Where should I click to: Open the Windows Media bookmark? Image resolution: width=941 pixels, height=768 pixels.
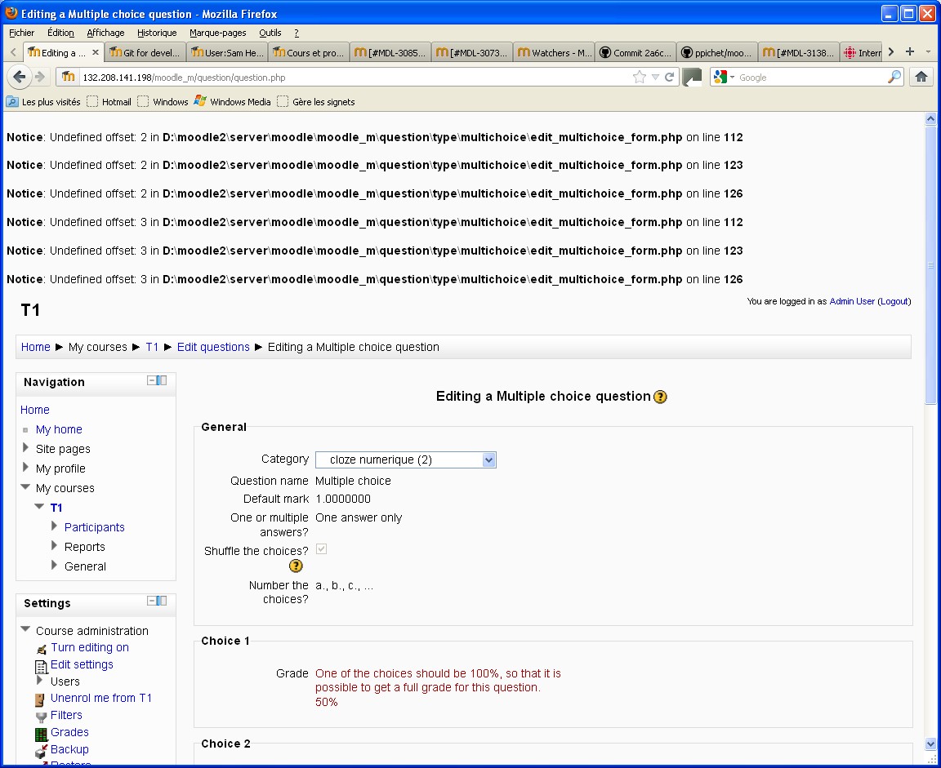point(232,102)
